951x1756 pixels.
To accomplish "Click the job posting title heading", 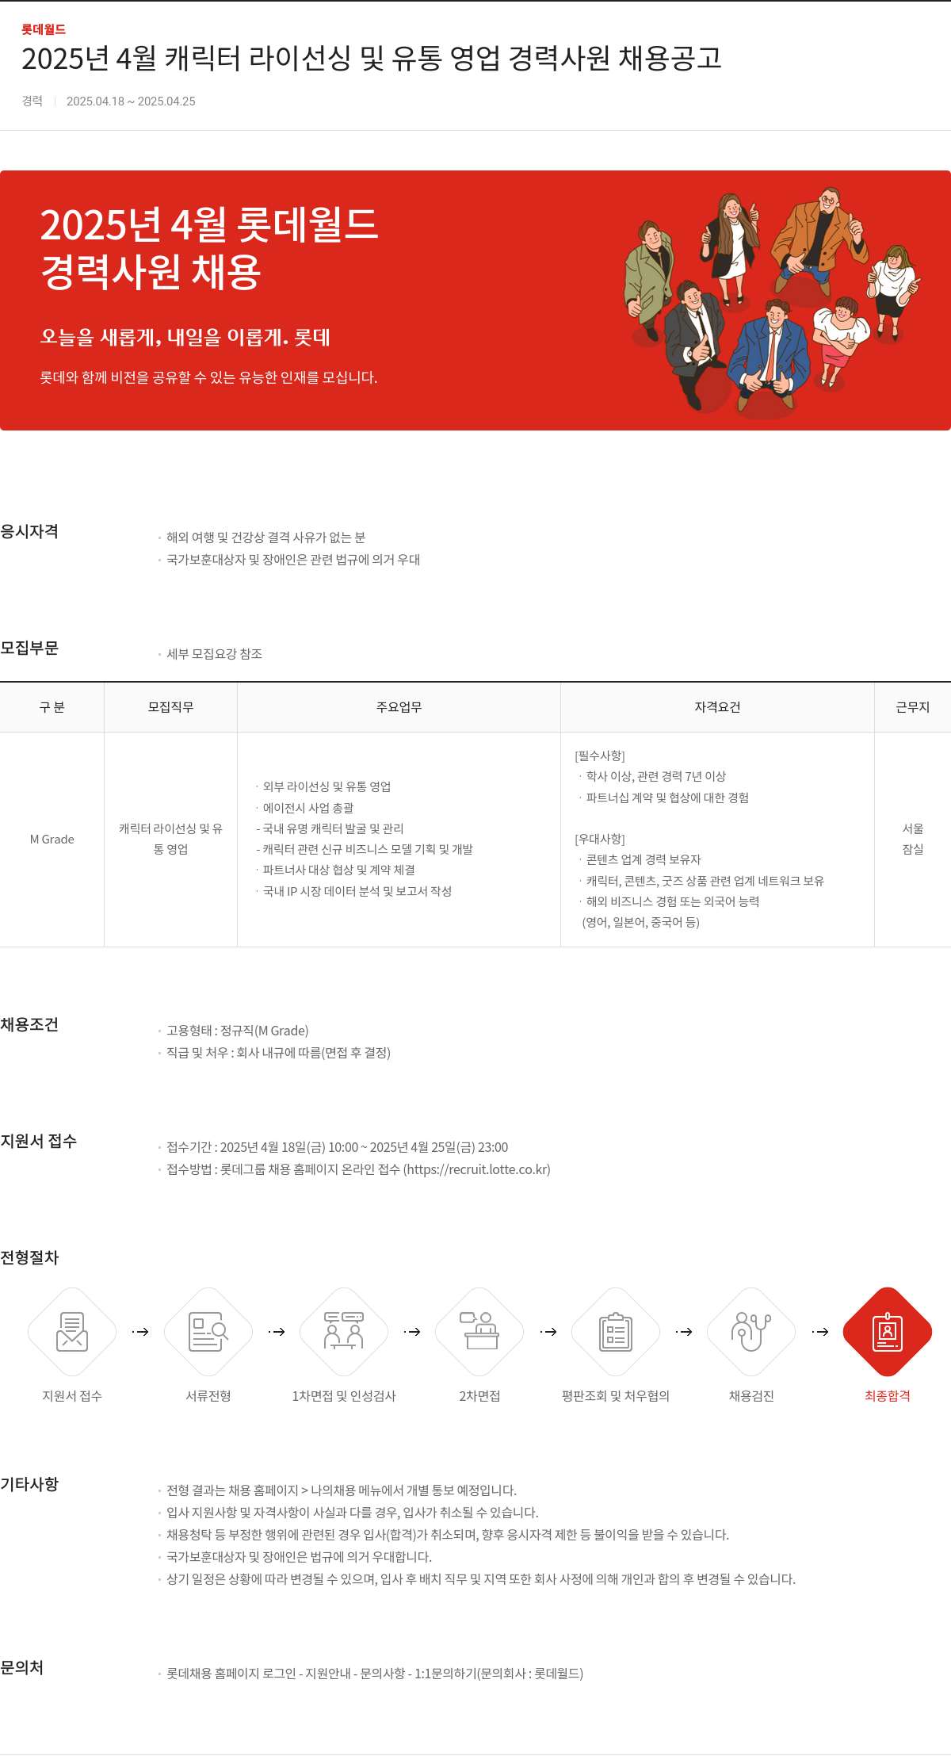I will tap(372, 59).
